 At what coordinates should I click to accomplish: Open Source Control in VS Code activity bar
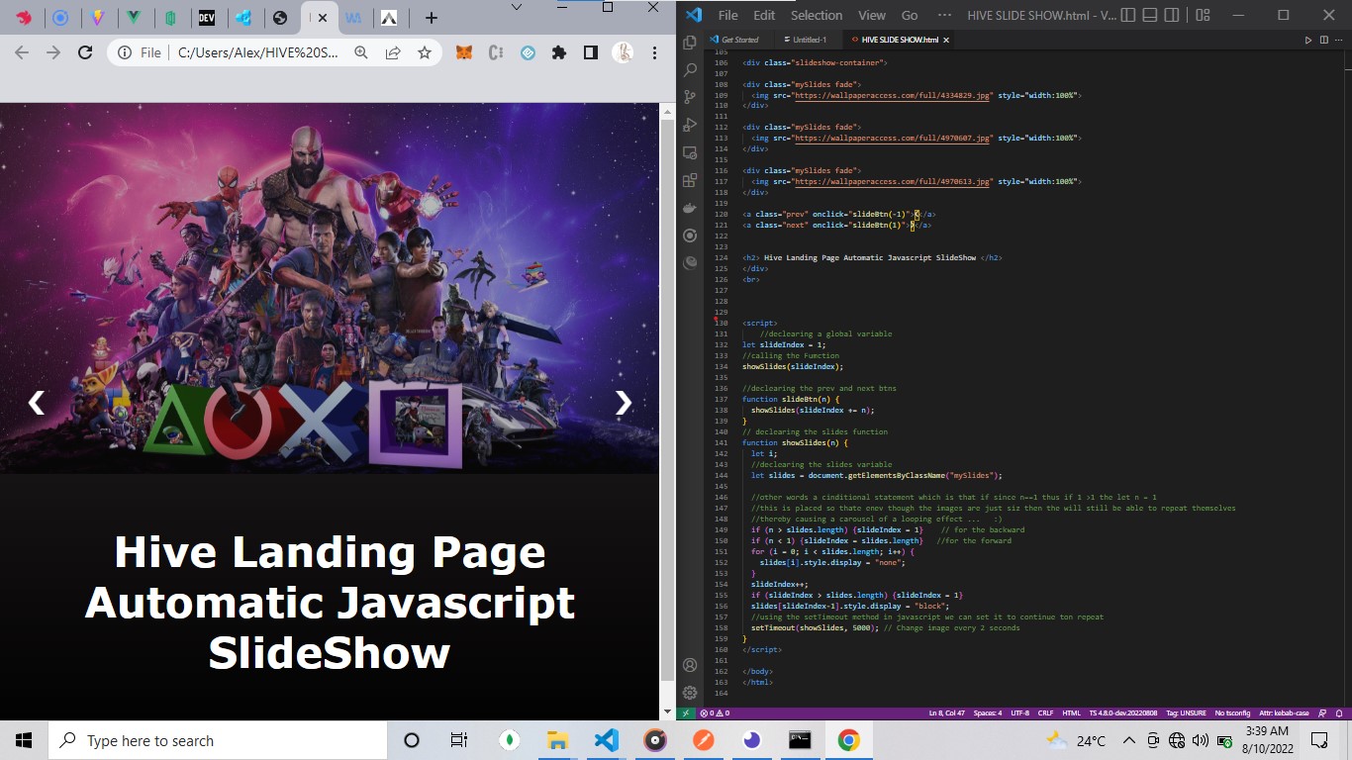[690, 97]
